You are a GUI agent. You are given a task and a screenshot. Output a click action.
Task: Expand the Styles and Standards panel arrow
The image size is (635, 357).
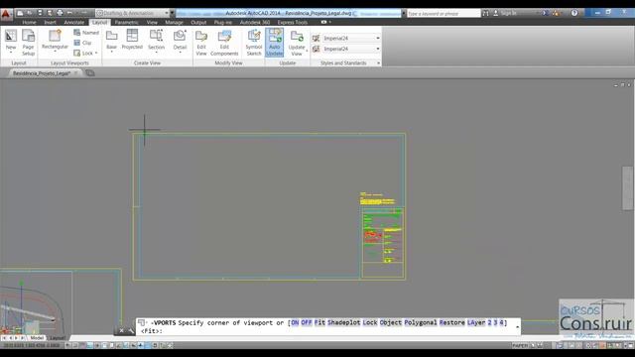point(379,63)
